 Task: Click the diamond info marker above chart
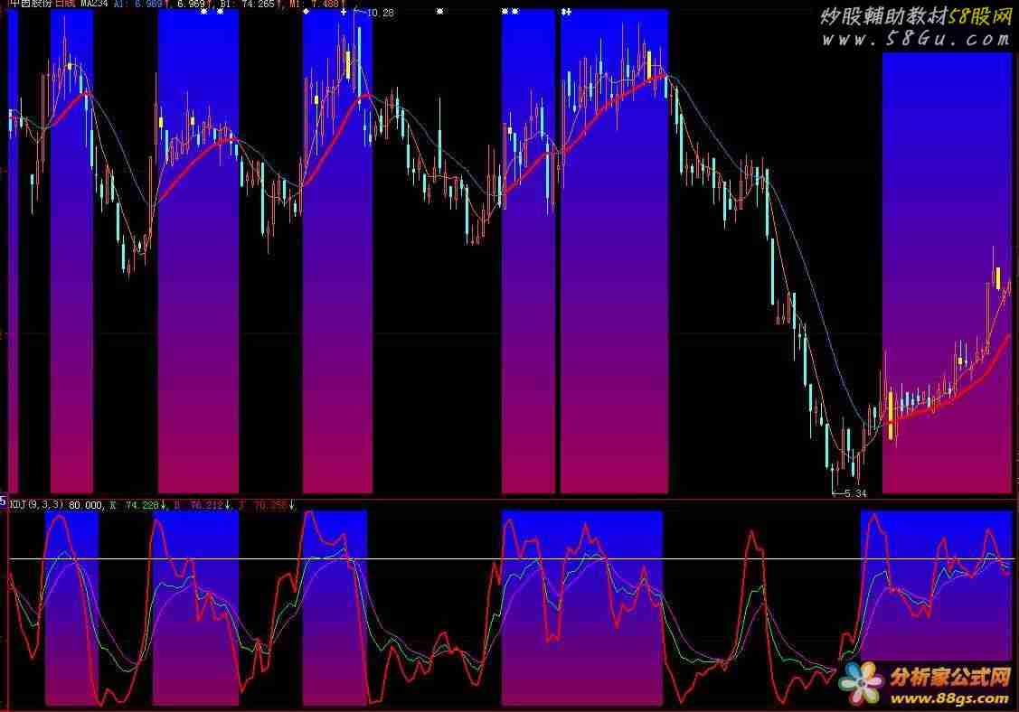pos(307,12)
